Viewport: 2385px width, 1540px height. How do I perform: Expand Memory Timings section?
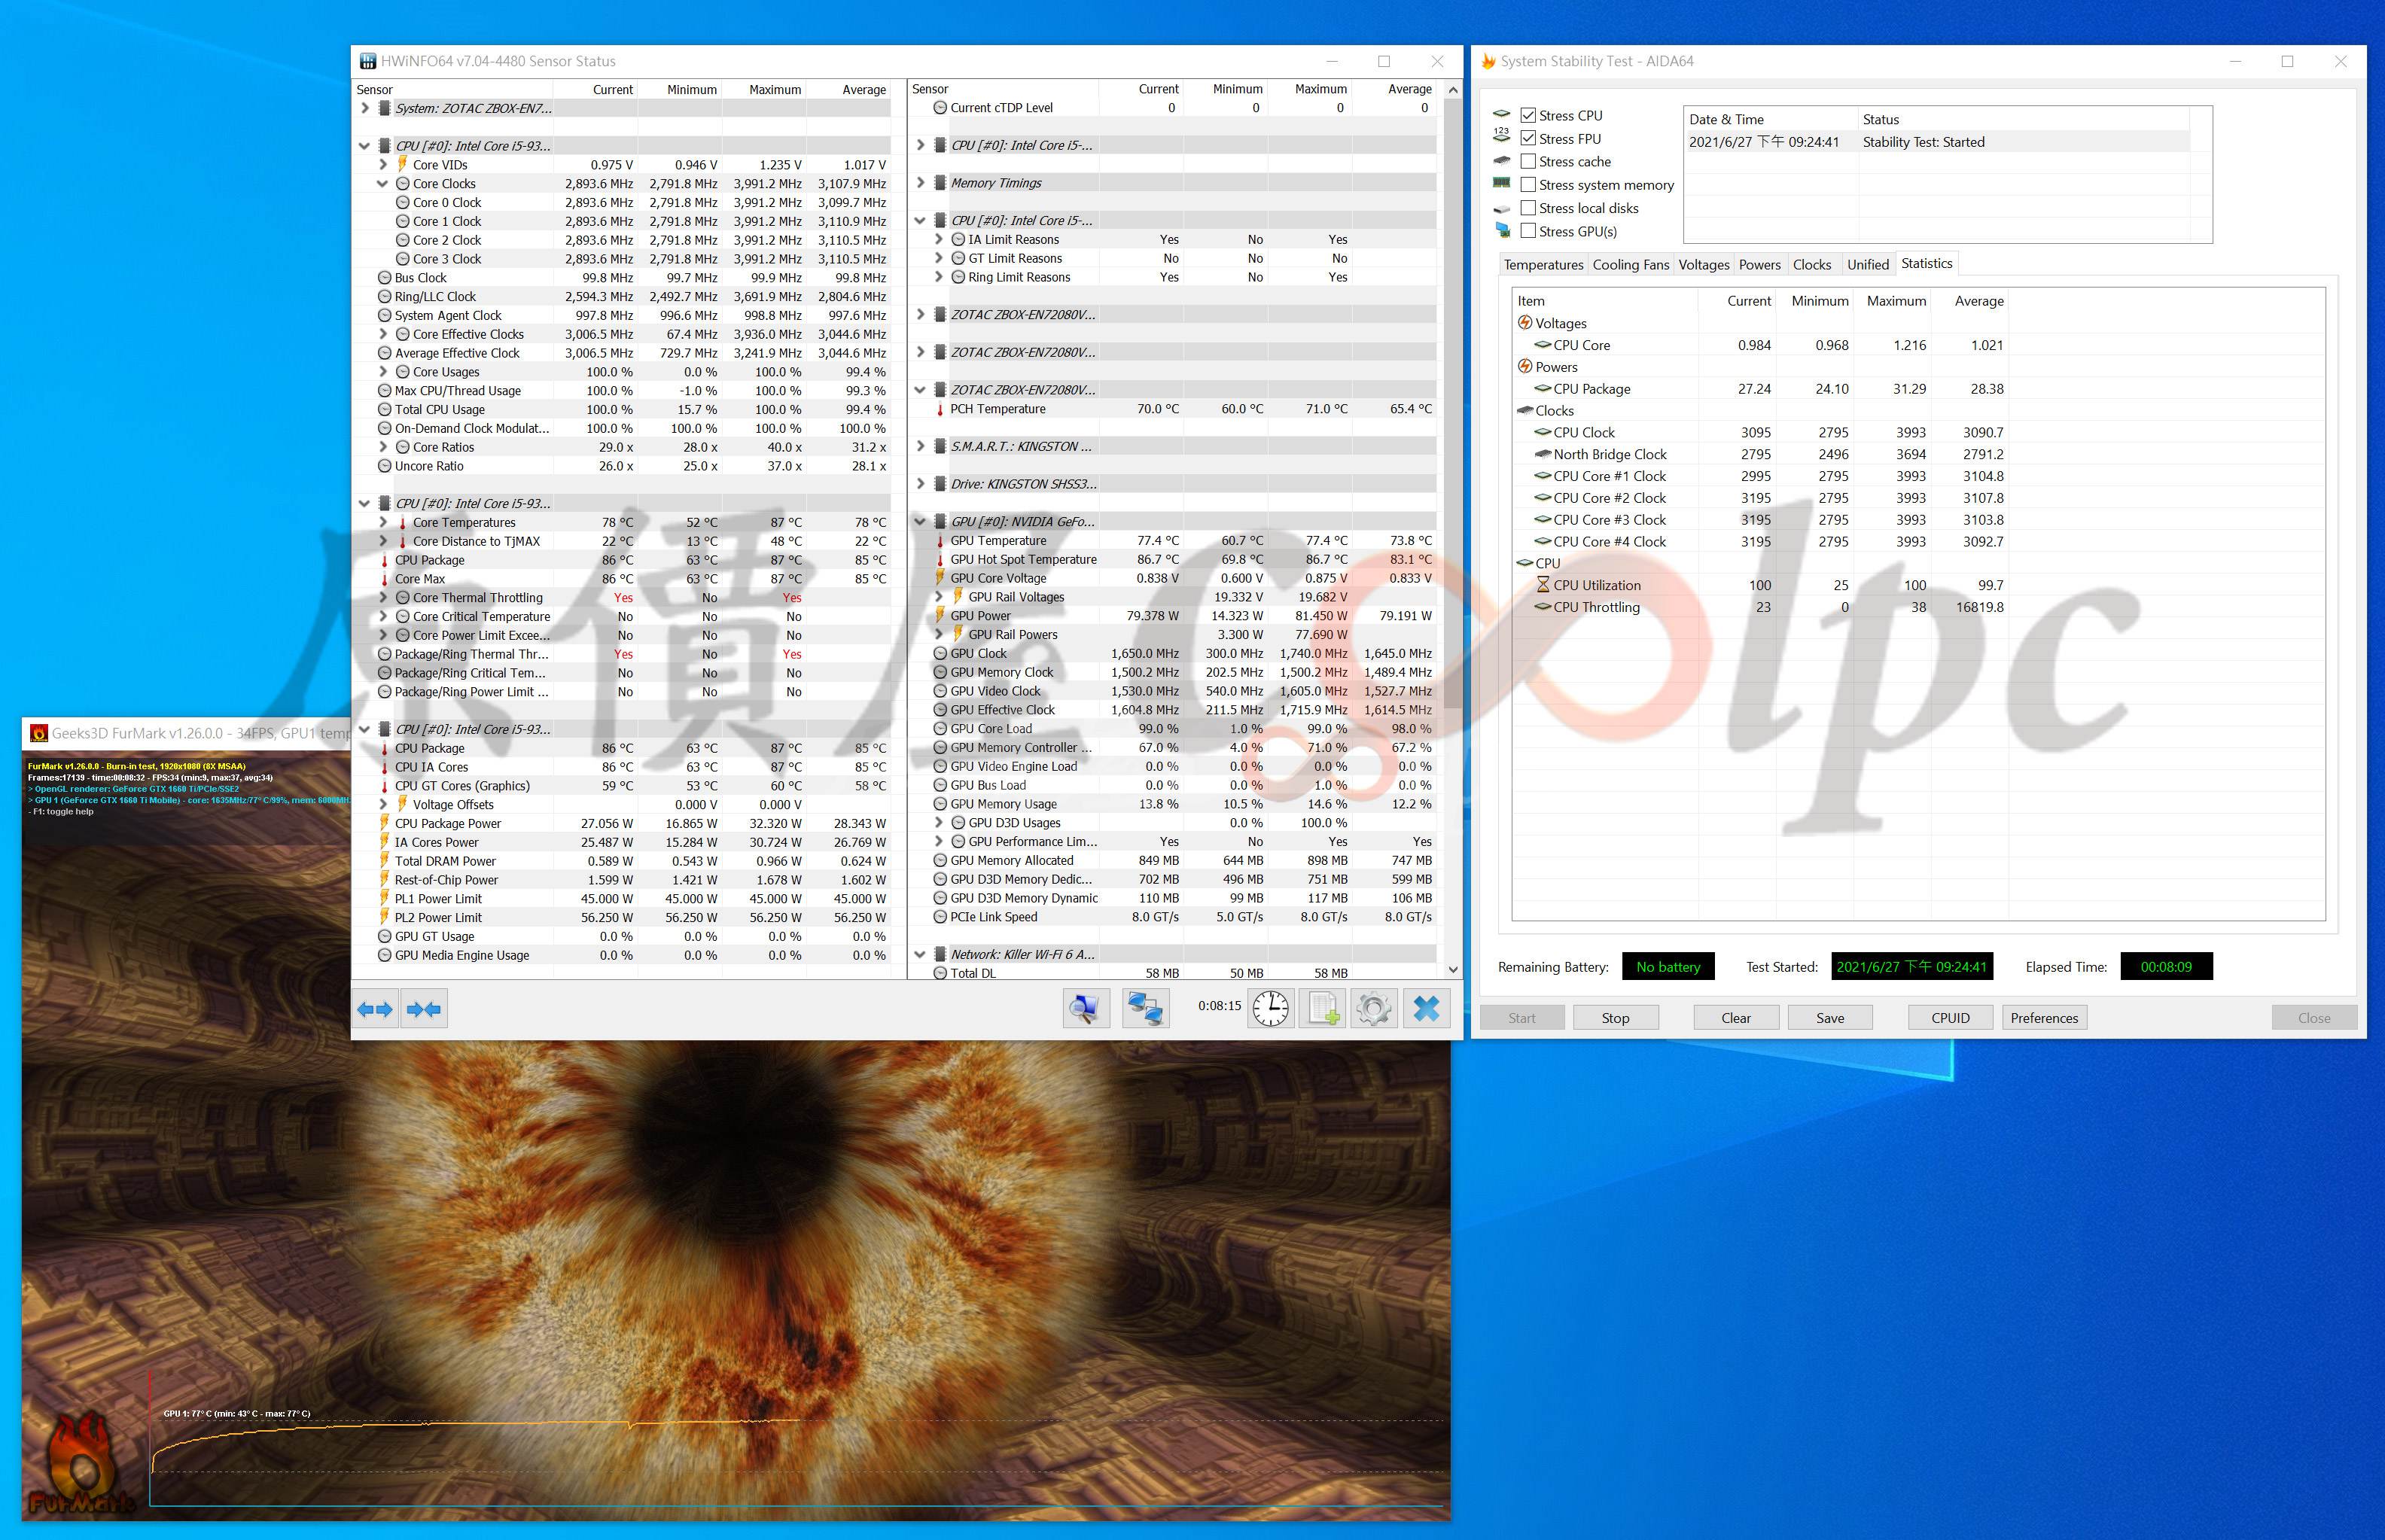[x=920, y=183]
